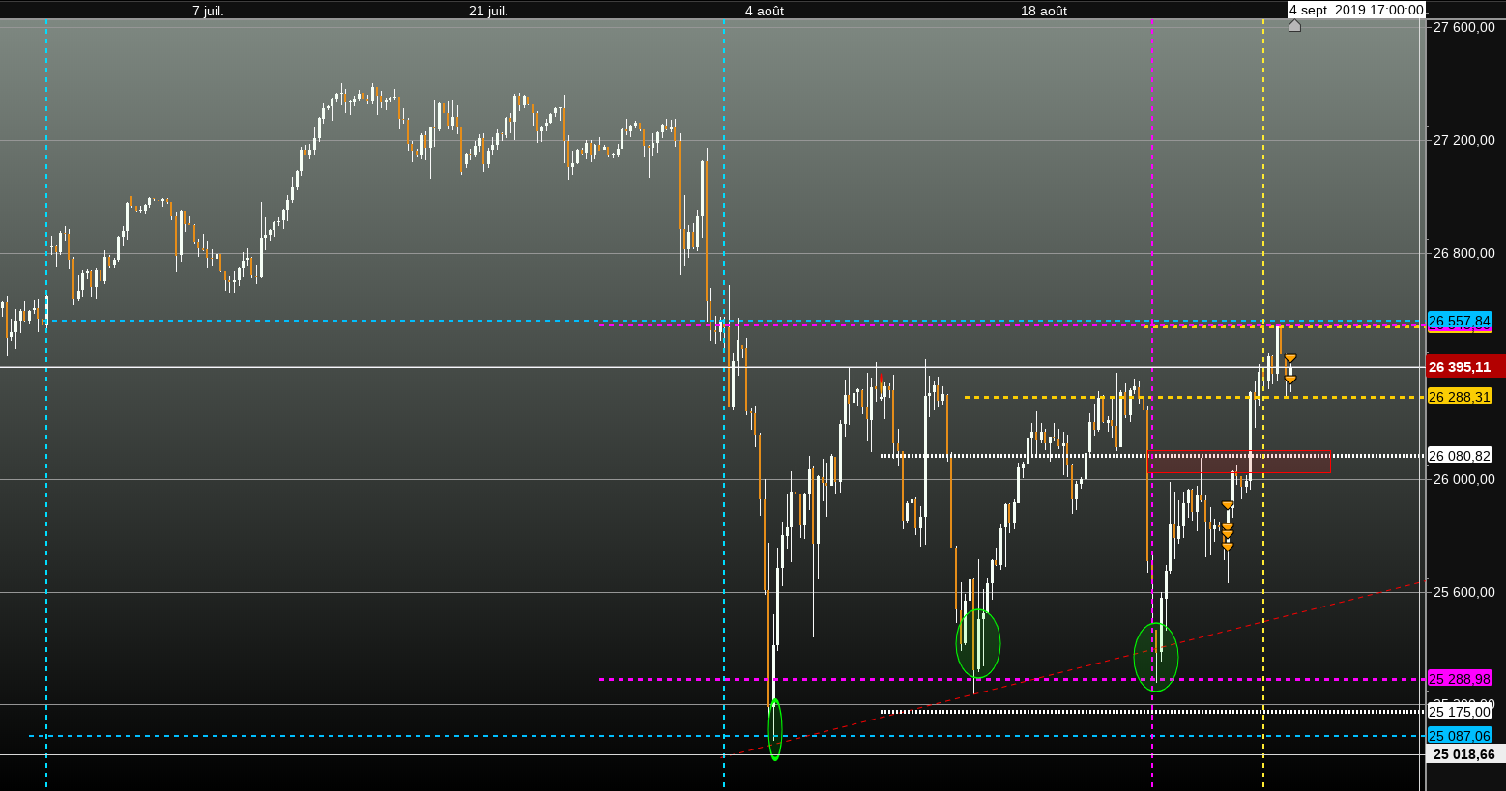Viewport: 1506px width, 791px height.
Task: Click the white 26 080,82 price tag
Action: [x=1460, y=455]
